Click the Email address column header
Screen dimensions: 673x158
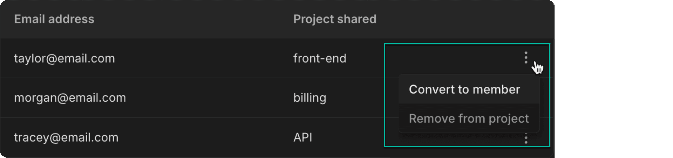[54, 19]
